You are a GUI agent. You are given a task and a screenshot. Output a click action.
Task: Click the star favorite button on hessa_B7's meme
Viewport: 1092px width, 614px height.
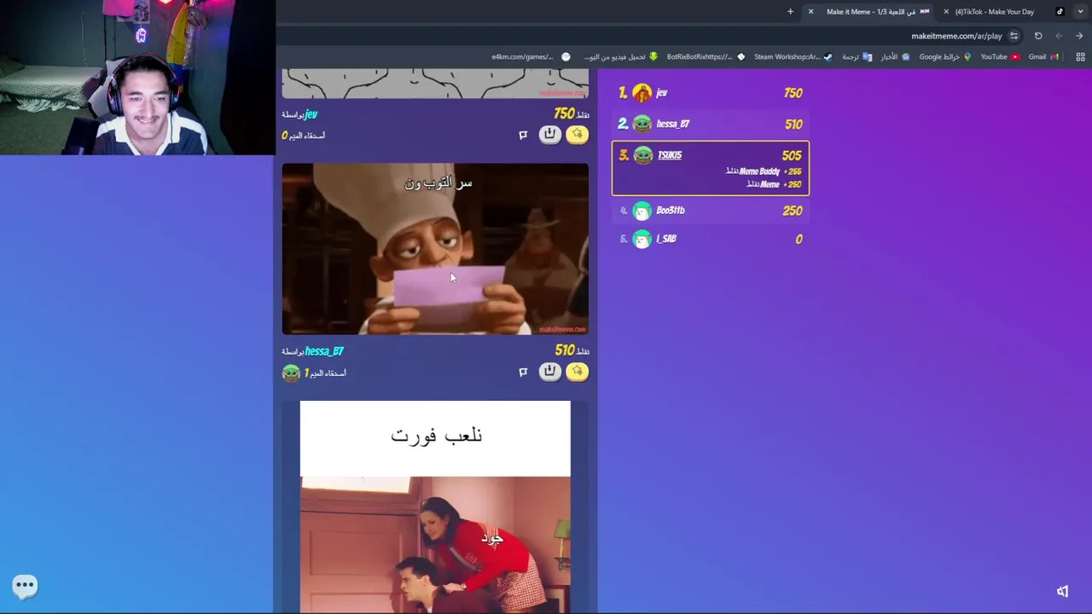coord(578,371)
